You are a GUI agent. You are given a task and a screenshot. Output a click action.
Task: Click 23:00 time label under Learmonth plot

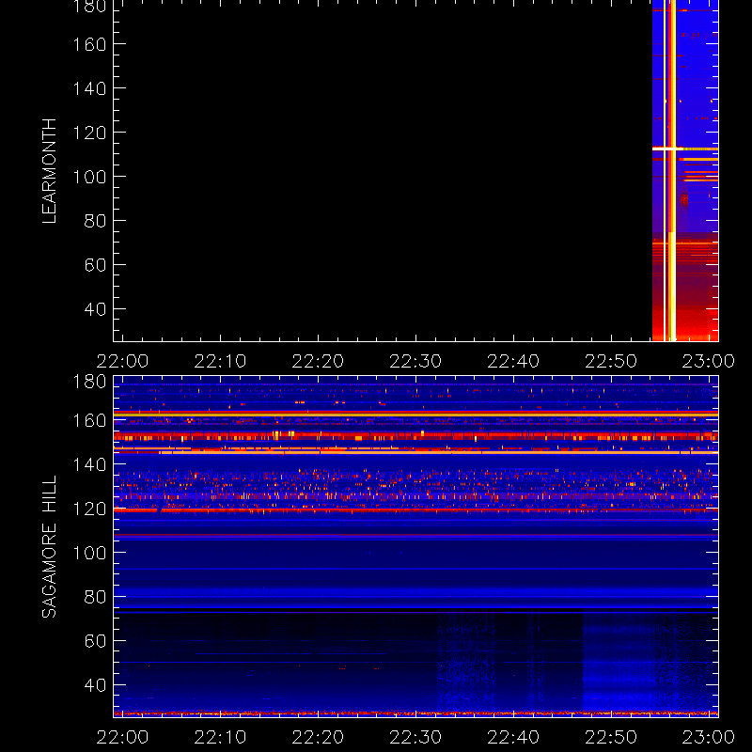709,361
